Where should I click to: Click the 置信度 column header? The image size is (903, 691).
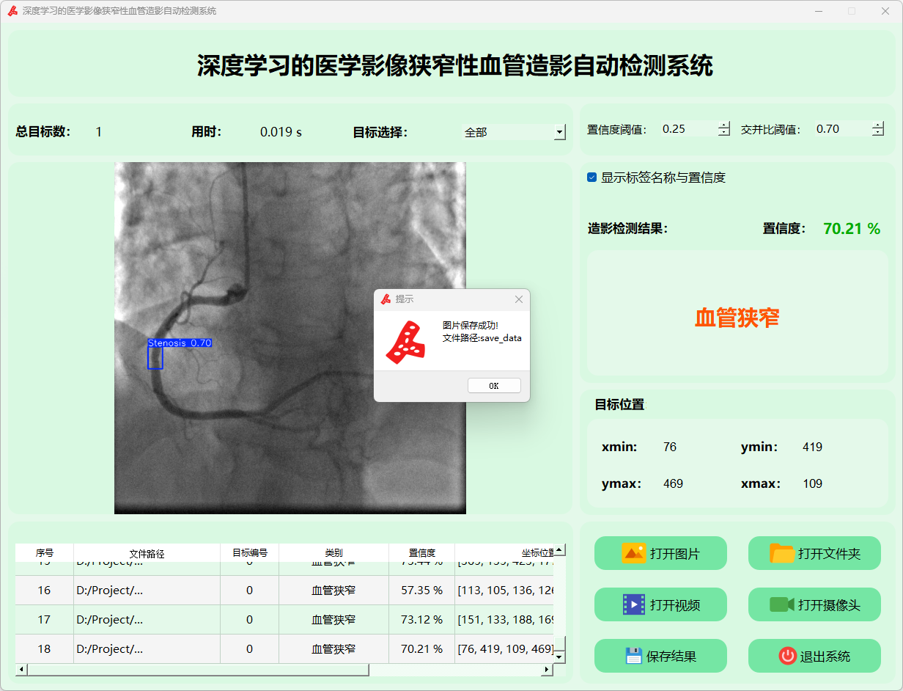point(421,553)
